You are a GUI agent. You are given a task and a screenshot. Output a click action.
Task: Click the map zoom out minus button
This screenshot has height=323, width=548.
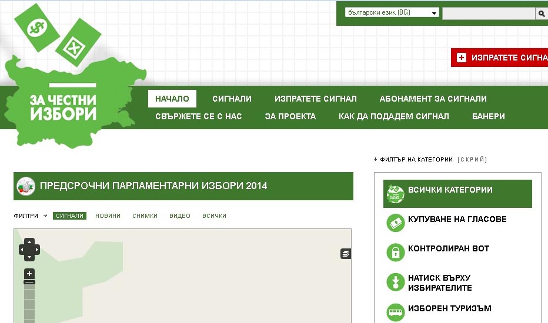point(29,282)
